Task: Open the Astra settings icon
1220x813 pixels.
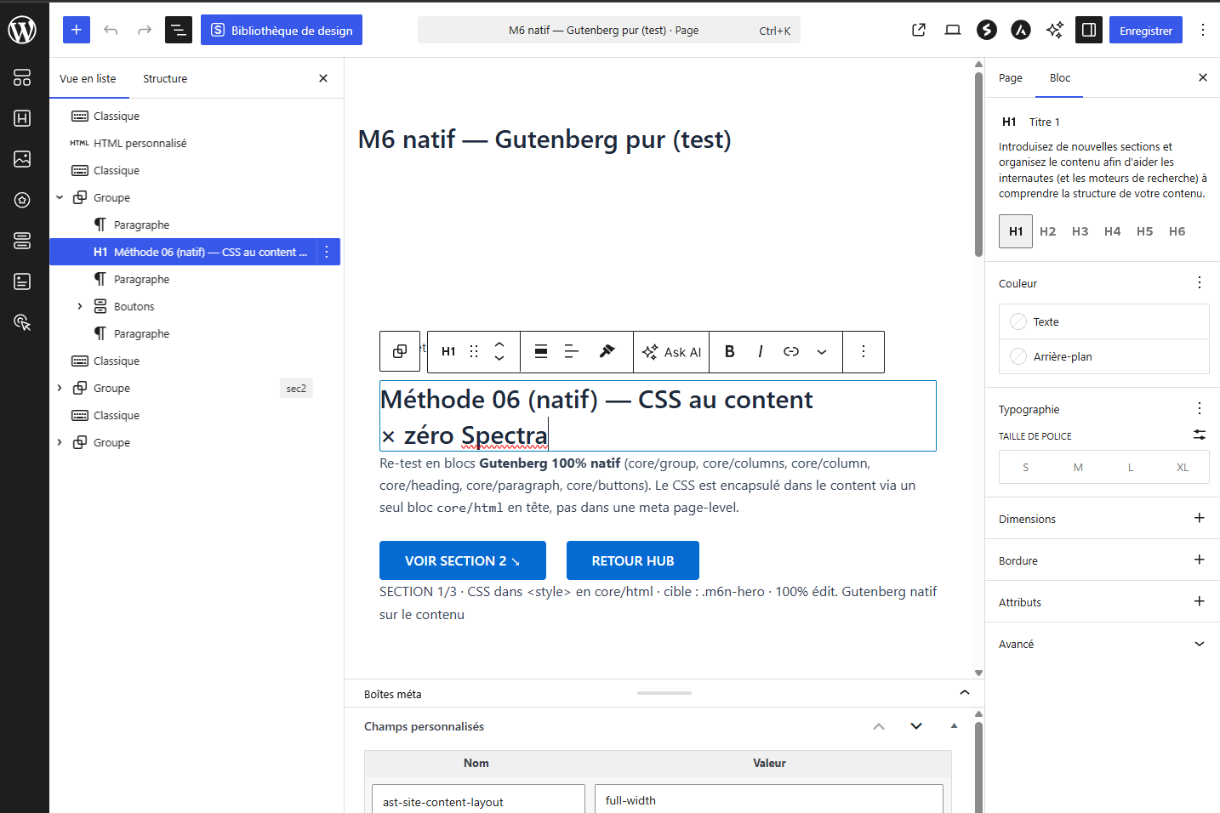Action: pos(1021,30)
